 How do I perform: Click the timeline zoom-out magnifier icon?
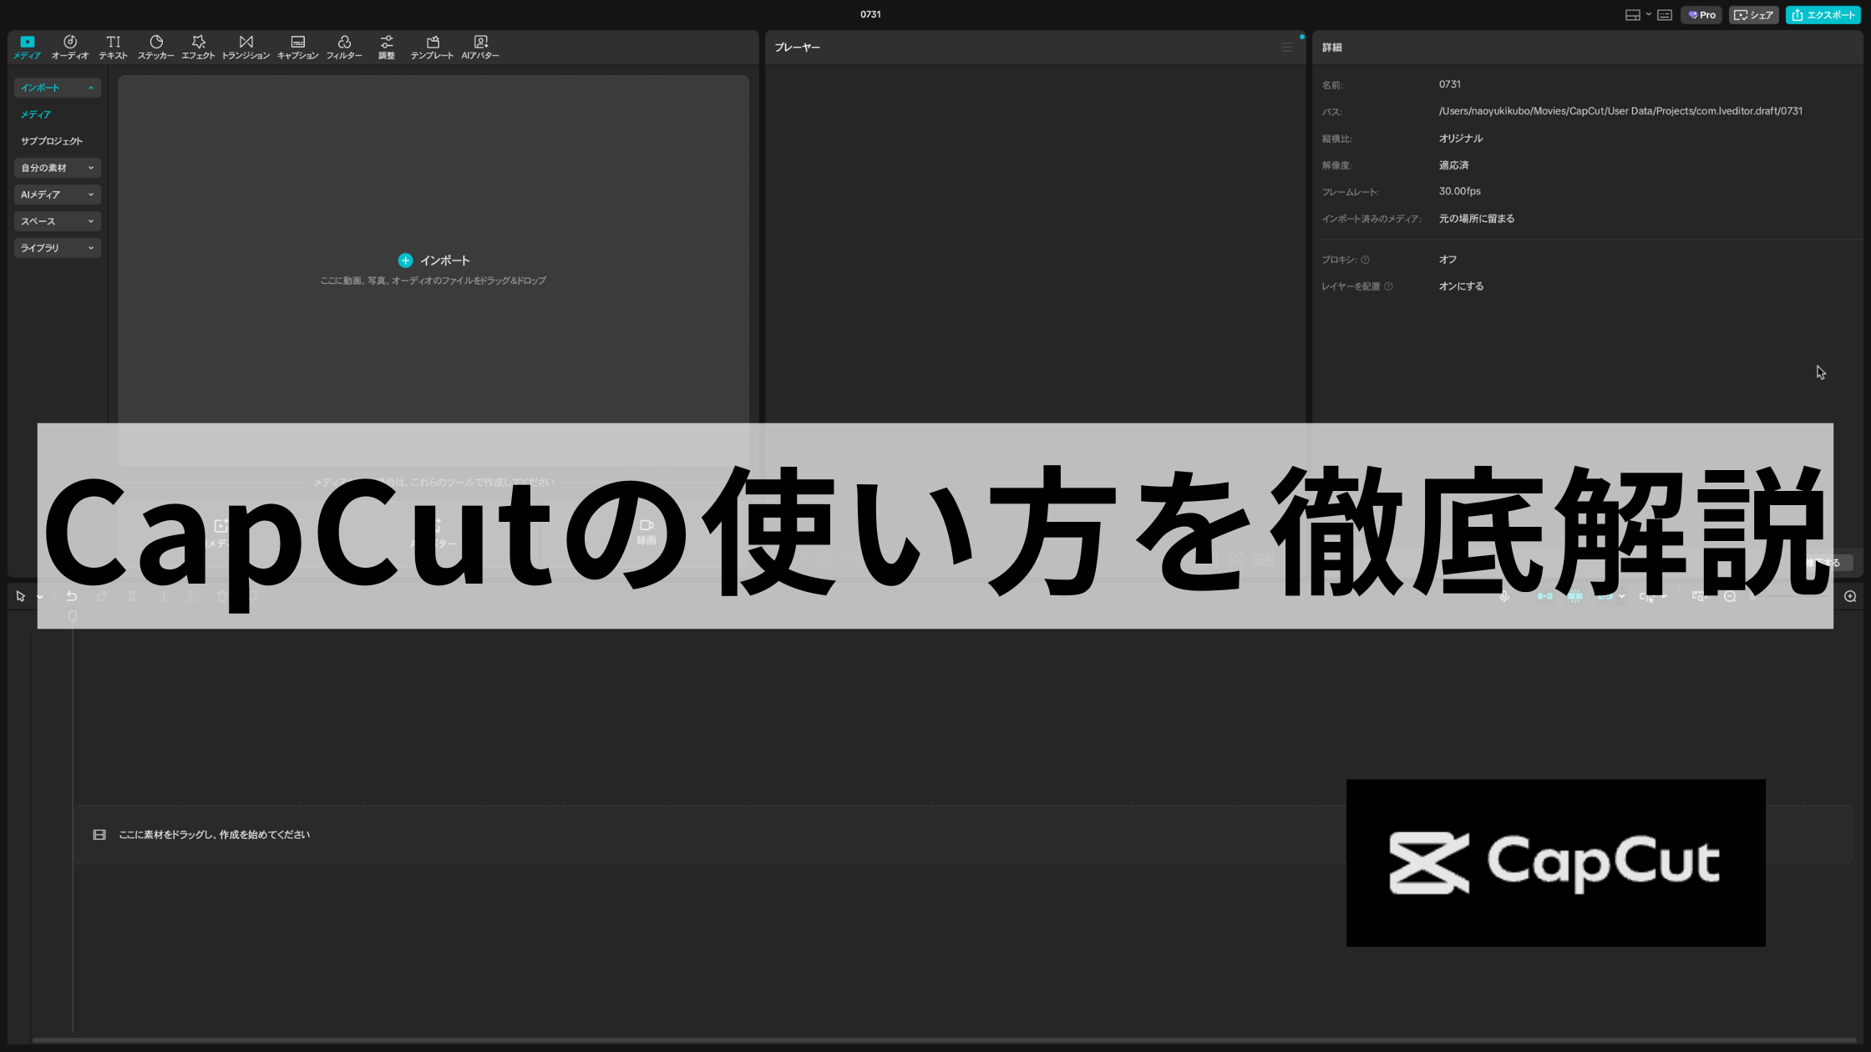[1730, 596]
